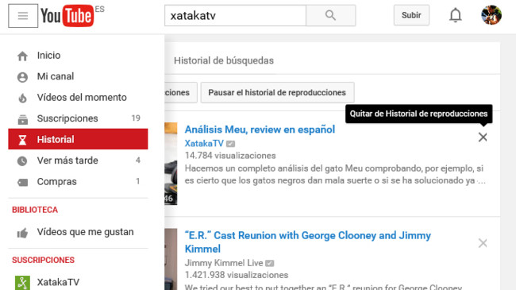This screenshot has height=290, width=516.
Task: Click the verified badge next to Jimmy Kimmel Live
Action: (x=270, y=263)
